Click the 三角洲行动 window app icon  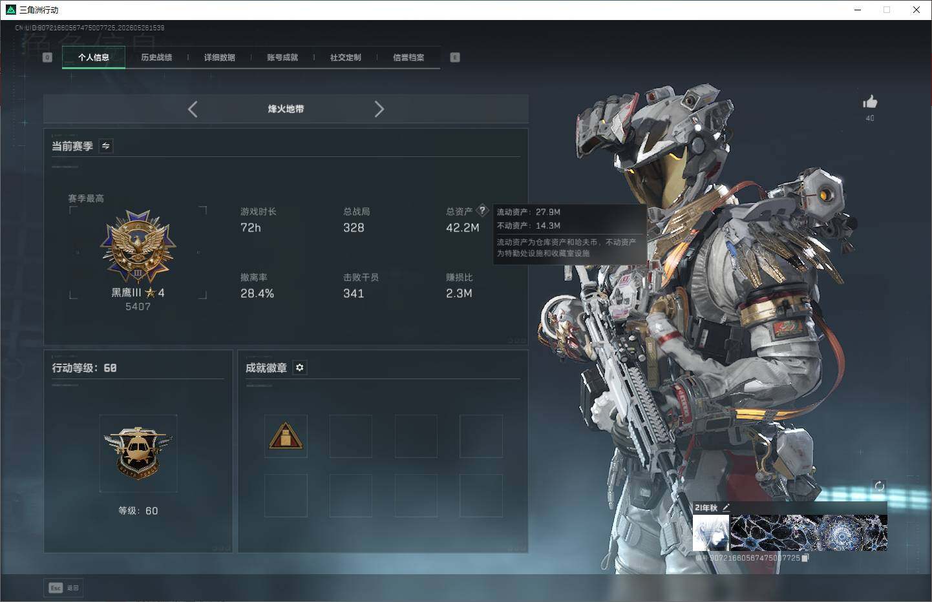[10, 10]
